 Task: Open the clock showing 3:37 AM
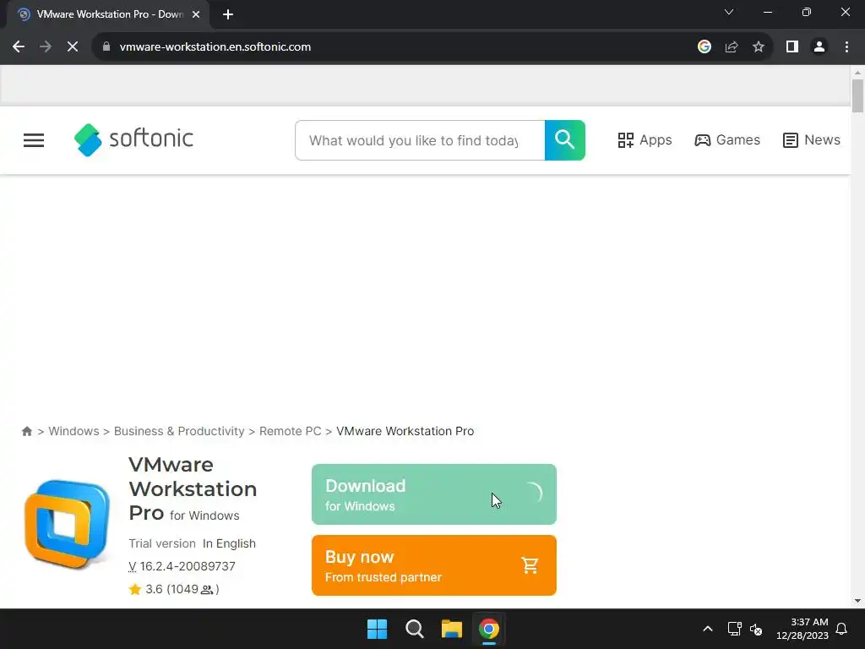802,629
